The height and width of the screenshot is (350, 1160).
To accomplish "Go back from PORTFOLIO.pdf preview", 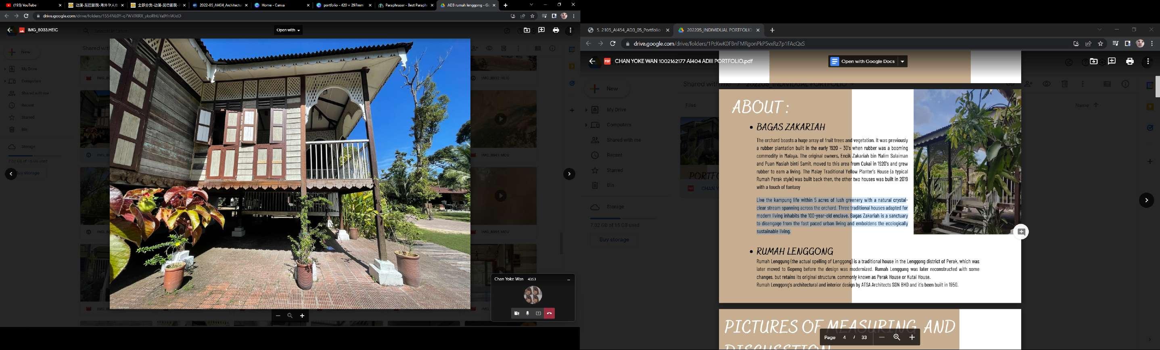I will point(592,61).
